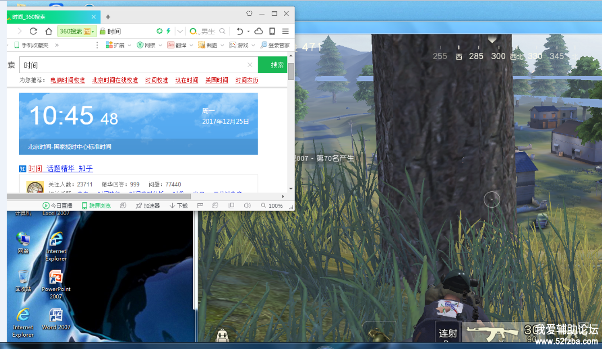Screen dimensions: 602x349
Task: Open Internet Explorer shortcut above PowerPoint 2007
Action: click(x=56, y=247)
